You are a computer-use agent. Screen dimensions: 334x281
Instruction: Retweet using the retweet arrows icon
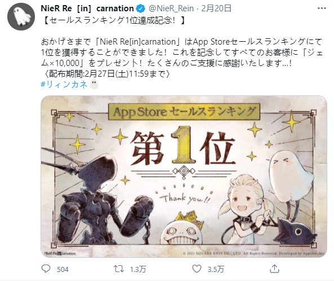point(119,269)
